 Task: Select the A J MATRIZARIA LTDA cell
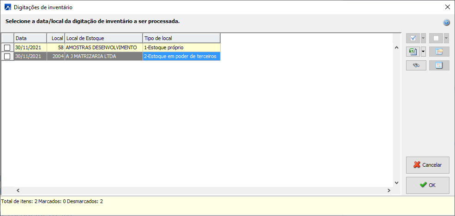pos(104,57)
